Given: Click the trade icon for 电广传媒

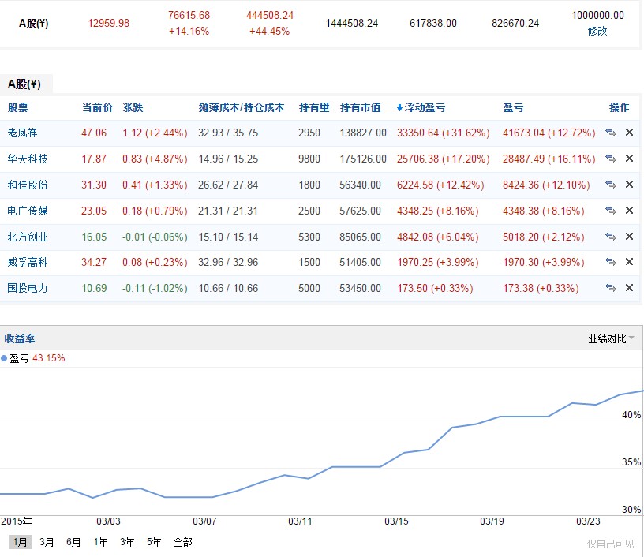Looking at the screenshot, I should click(x=611, y=210).
